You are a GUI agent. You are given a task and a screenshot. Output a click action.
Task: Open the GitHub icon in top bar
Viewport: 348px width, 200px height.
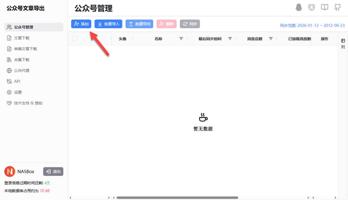337,7
